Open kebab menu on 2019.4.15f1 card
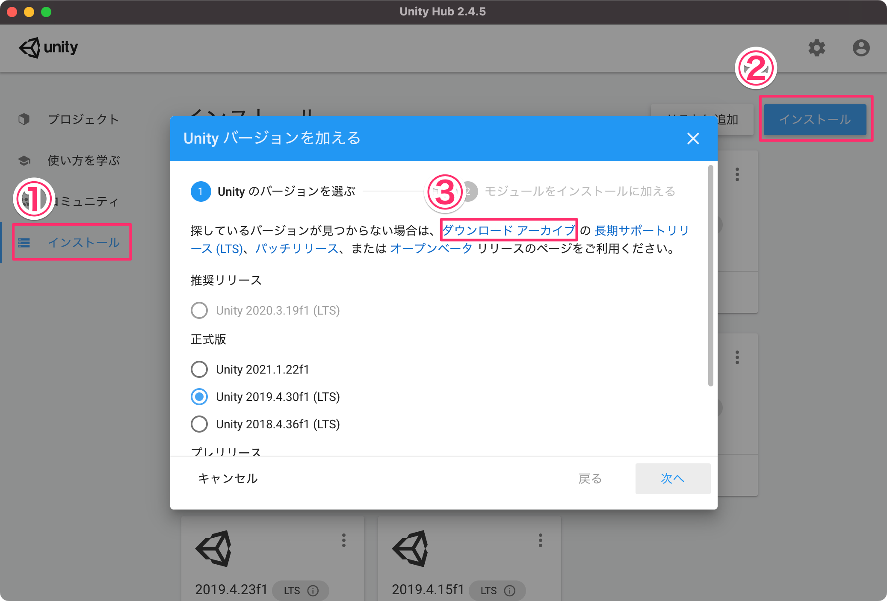This screenshot has width=887, height=601. tap(541, 540)
